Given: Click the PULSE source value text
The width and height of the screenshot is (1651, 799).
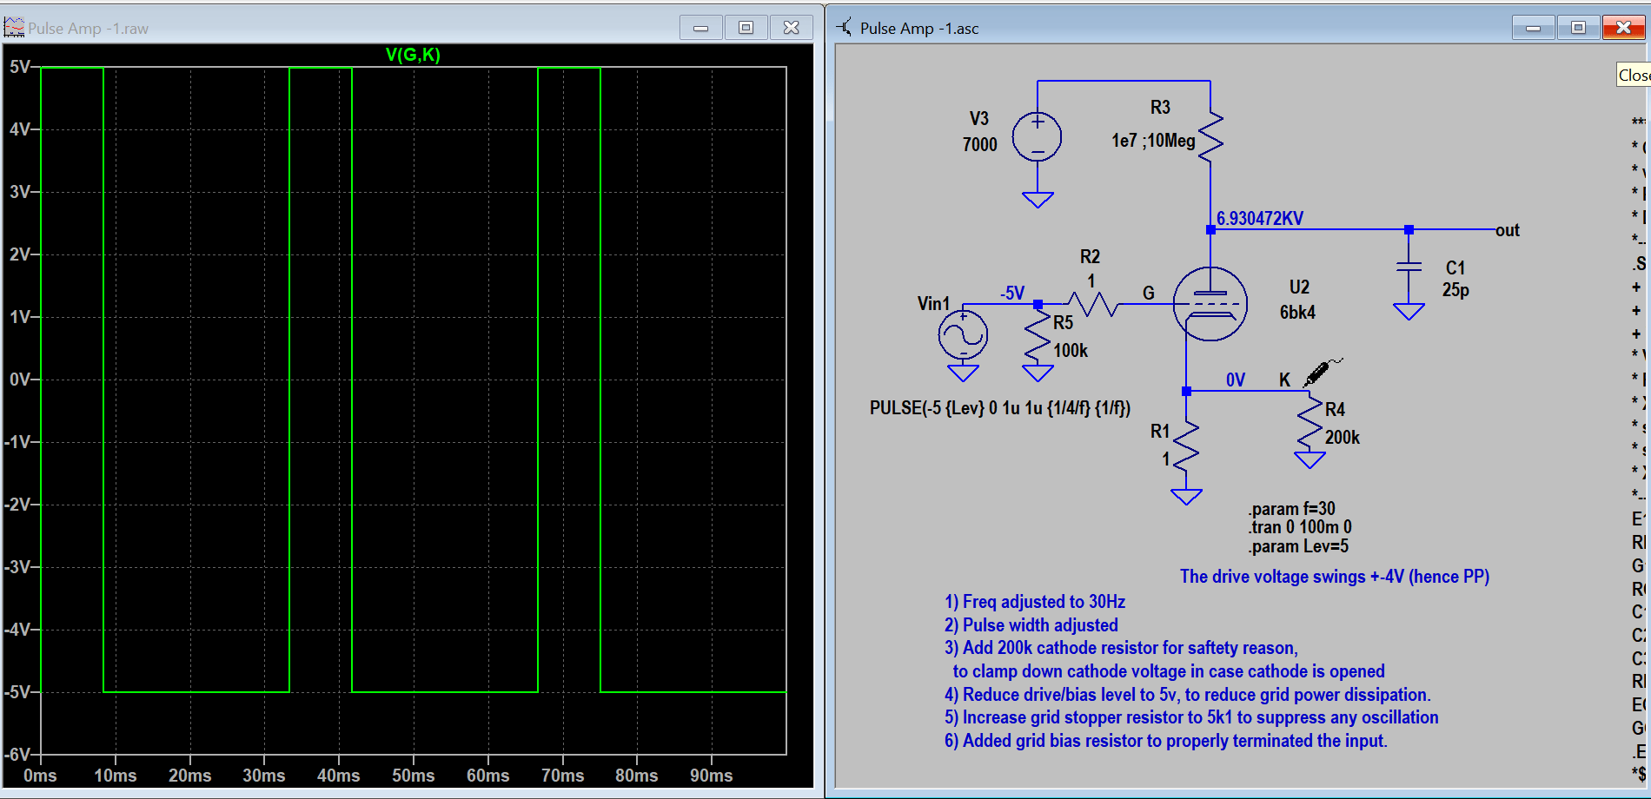Looking at the screenshot, I should point(1000,408).
